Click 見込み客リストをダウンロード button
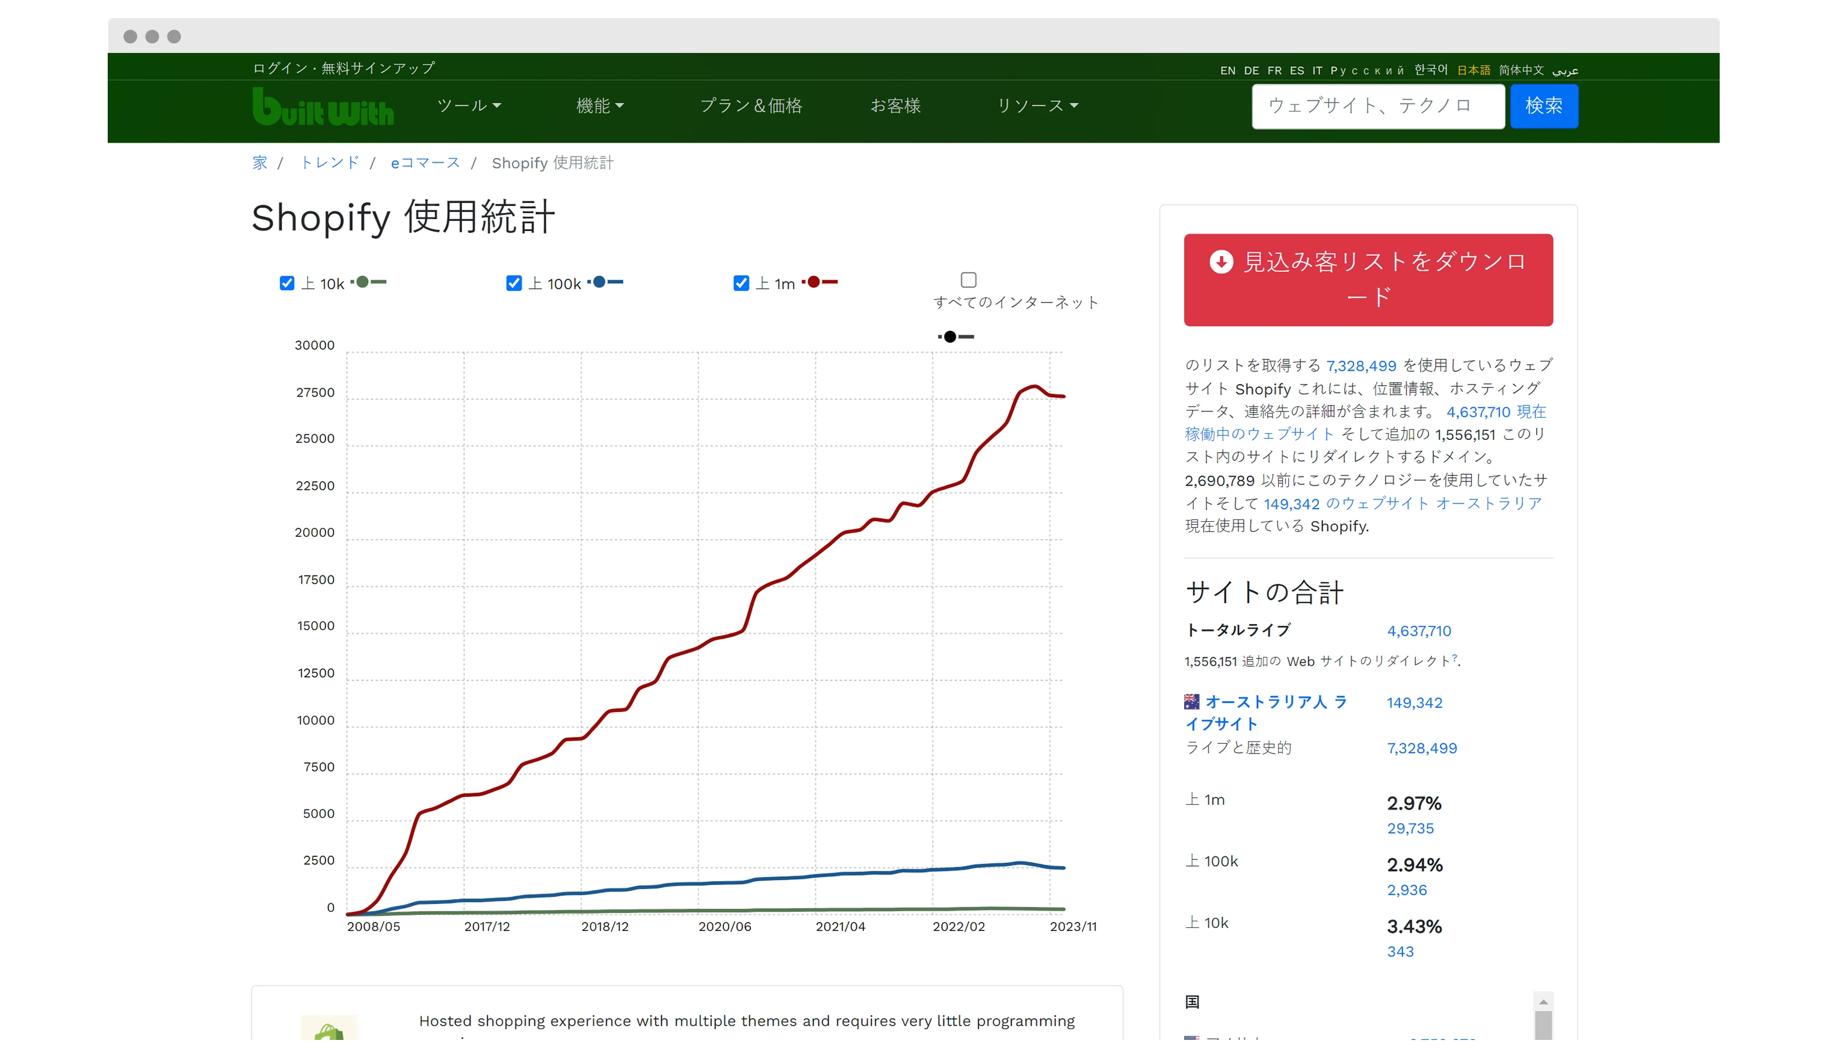This screenshot has width=1828, height=1058. point(1368,279)
